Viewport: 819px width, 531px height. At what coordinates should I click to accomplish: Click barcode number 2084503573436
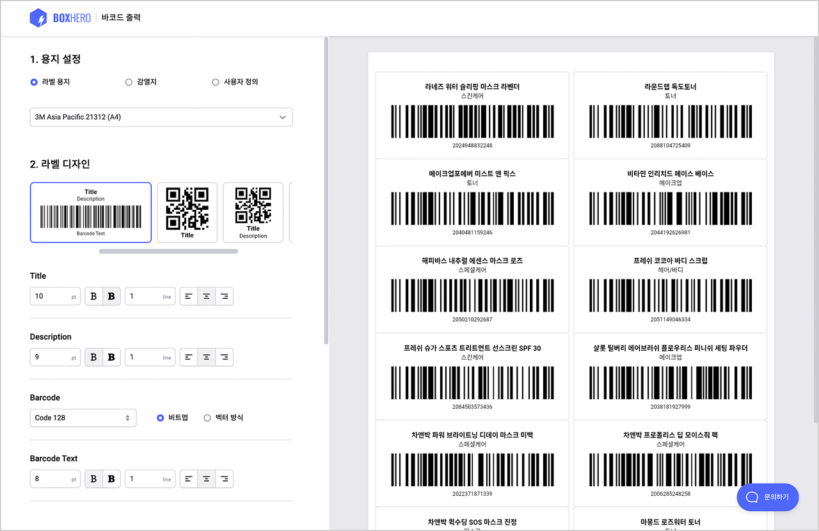(x=472, y=407)
